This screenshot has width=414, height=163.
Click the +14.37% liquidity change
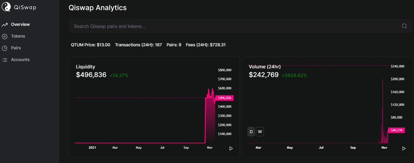click(119, 75)
